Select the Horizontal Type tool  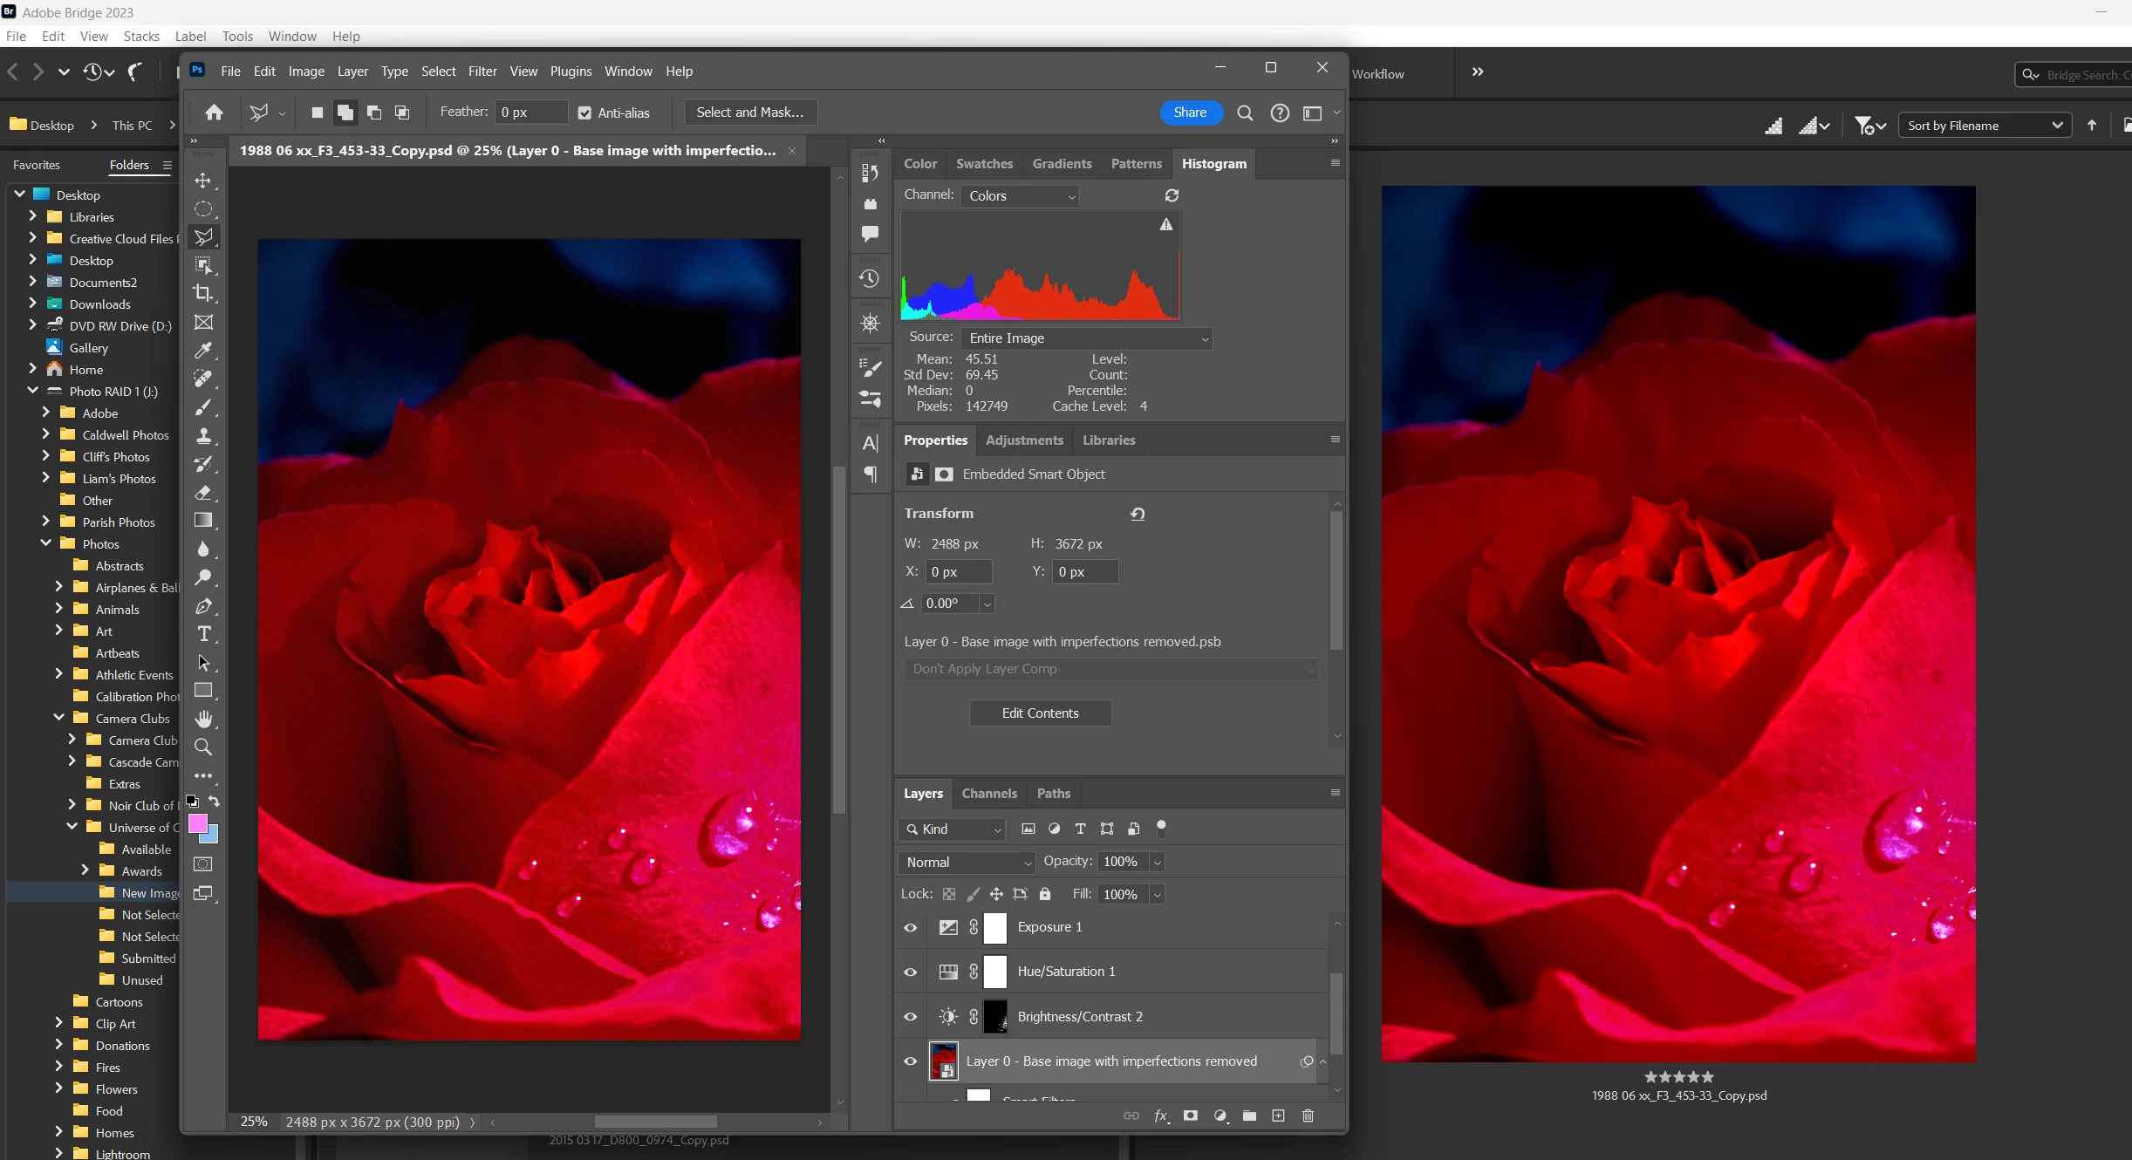click(x=203, y=634)
